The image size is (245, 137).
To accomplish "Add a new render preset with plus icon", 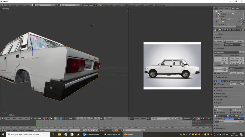I will (240, 52).
